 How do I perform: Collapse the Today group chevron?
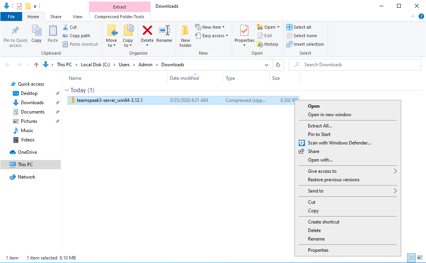coord(67,90)
